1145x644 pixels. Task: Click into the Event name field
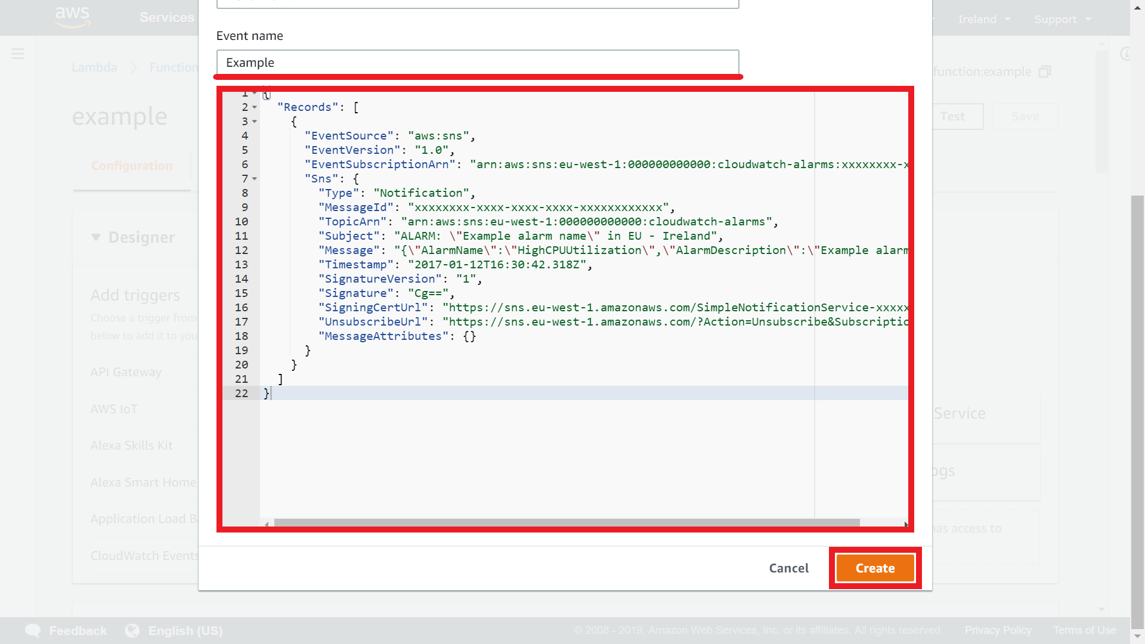477,63
